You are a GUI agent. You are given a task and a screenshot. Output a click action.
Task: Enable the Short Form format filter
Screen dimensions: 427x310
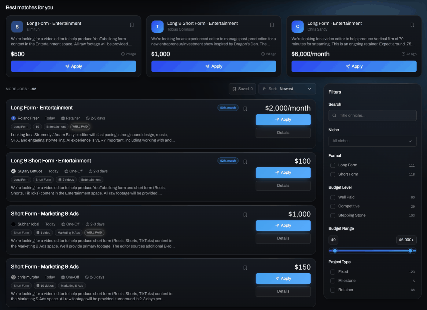click(x=333, y=174)
